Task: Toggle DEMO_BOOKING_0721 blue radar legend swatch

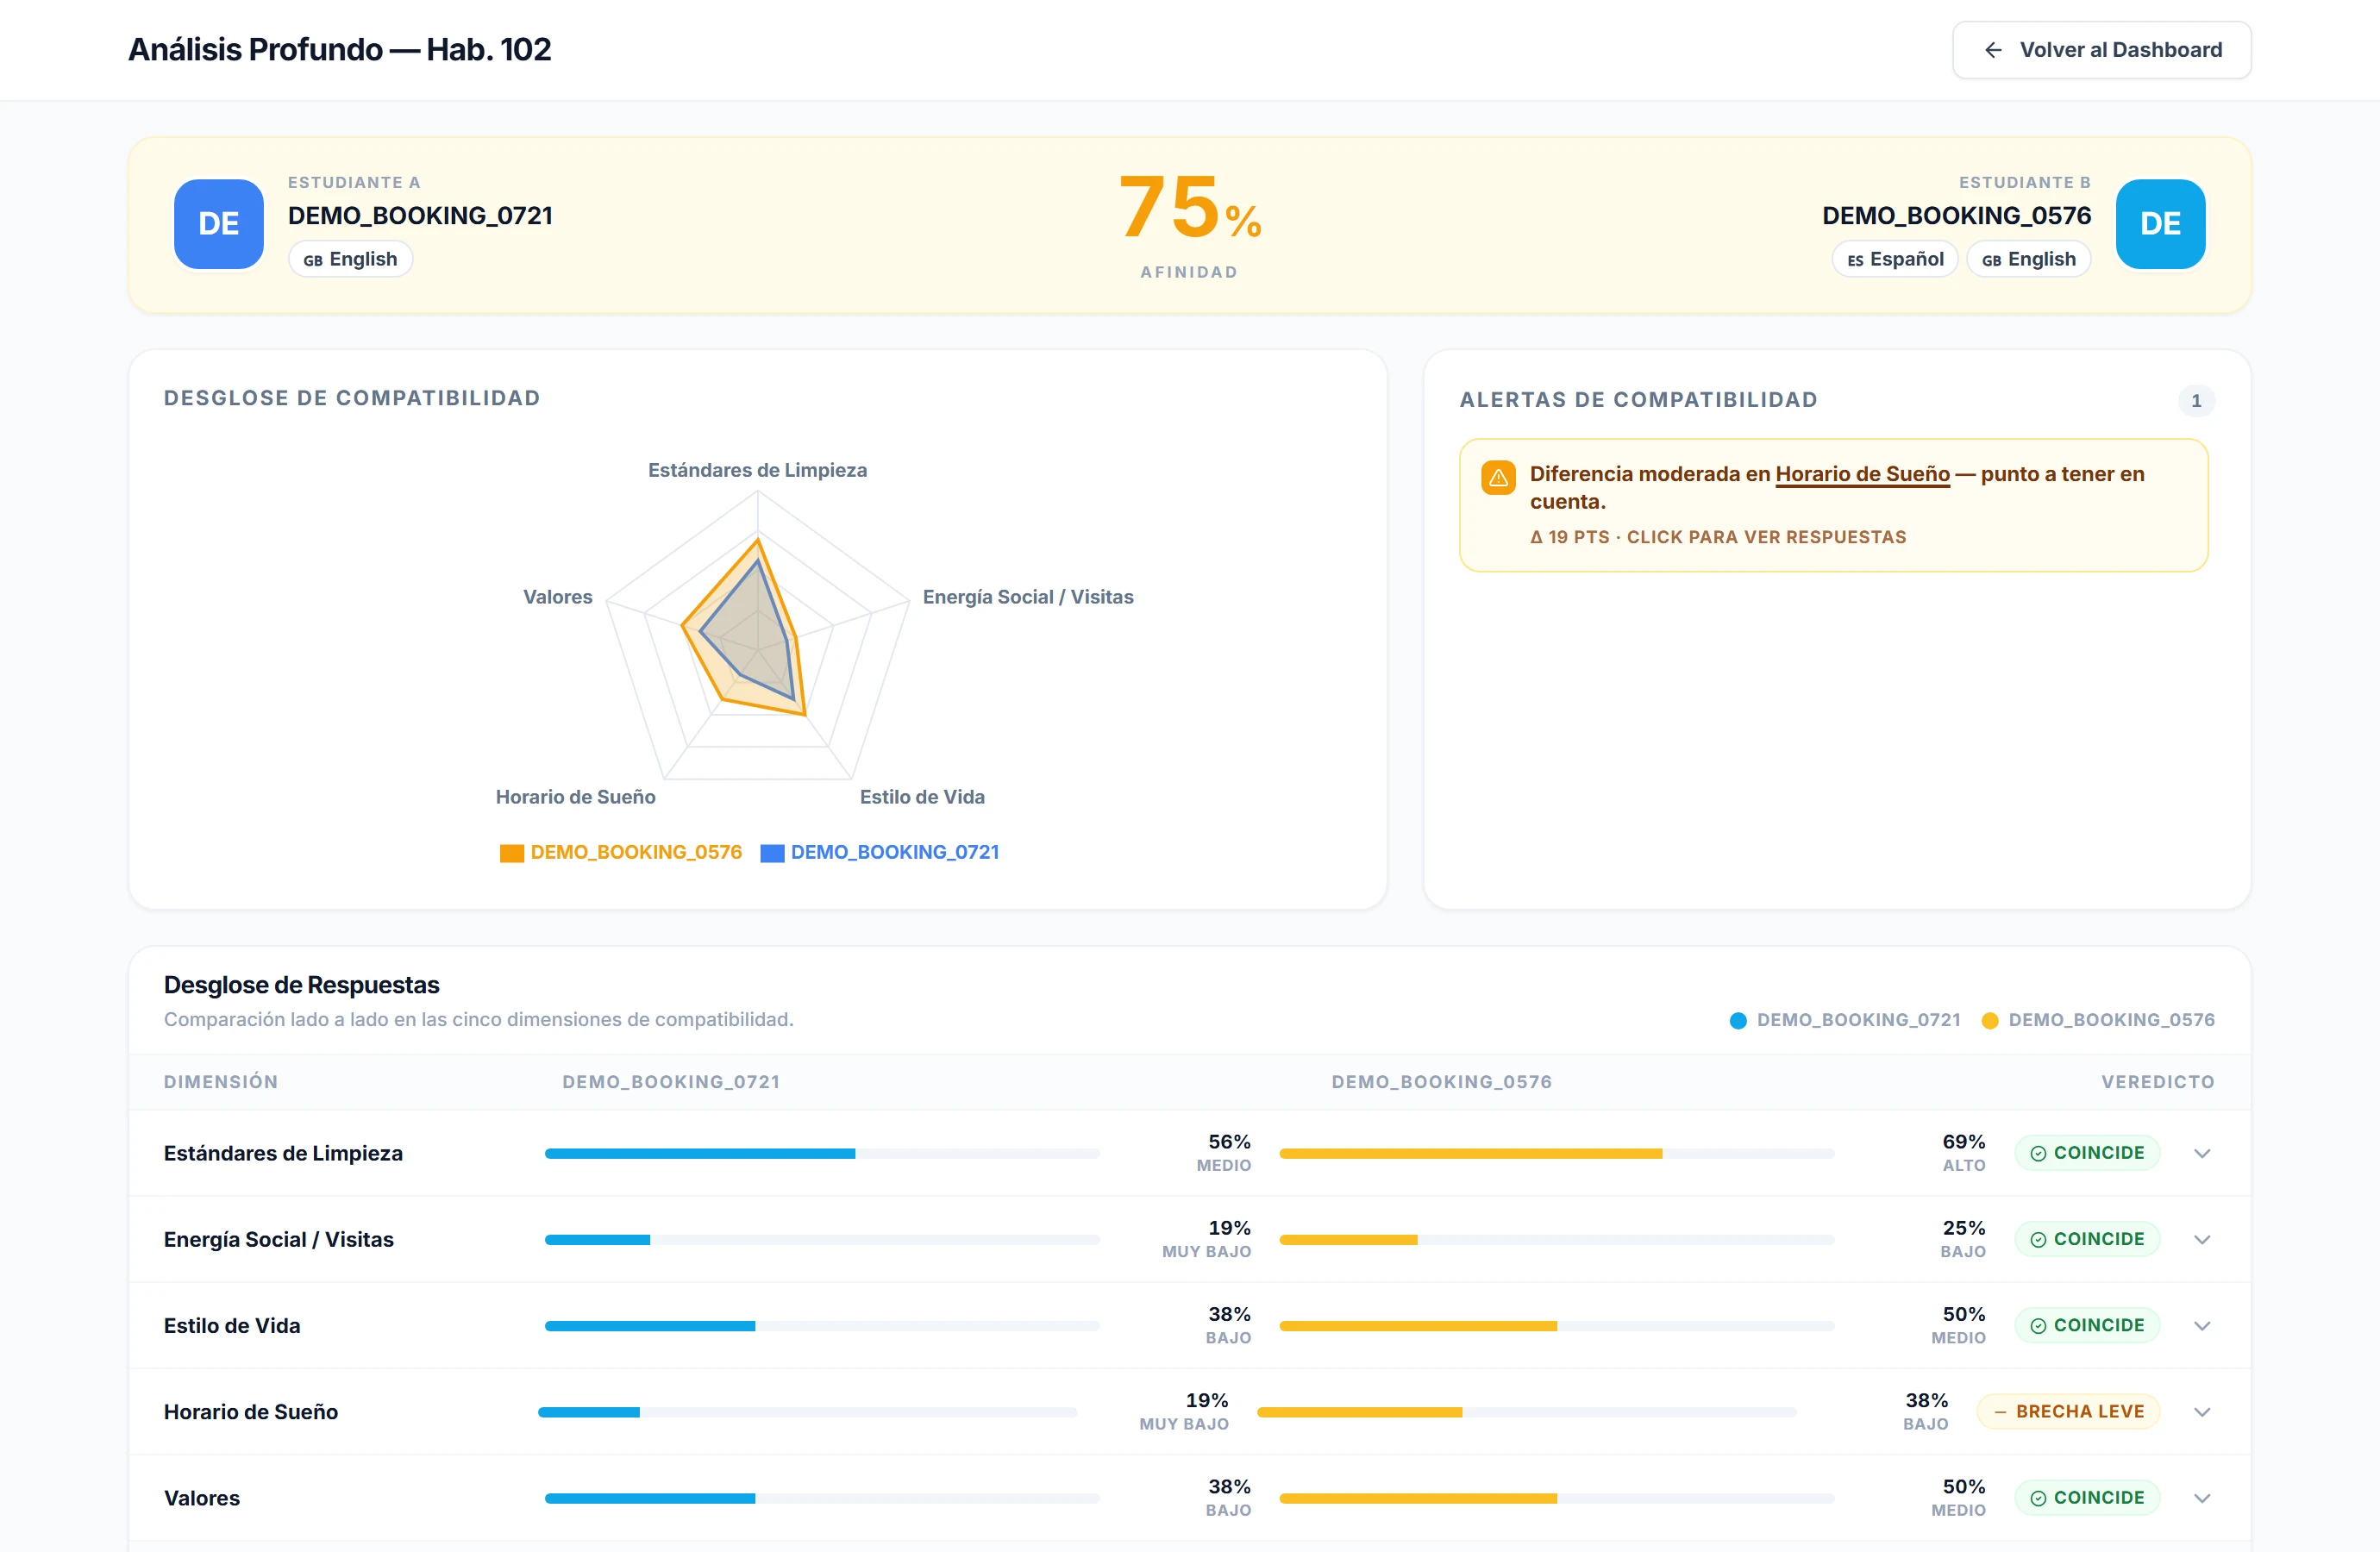Action: (x=772, y=853)
